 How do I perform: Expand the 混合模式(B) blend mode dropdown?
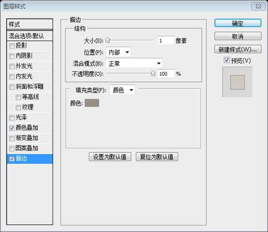(134, 64)
